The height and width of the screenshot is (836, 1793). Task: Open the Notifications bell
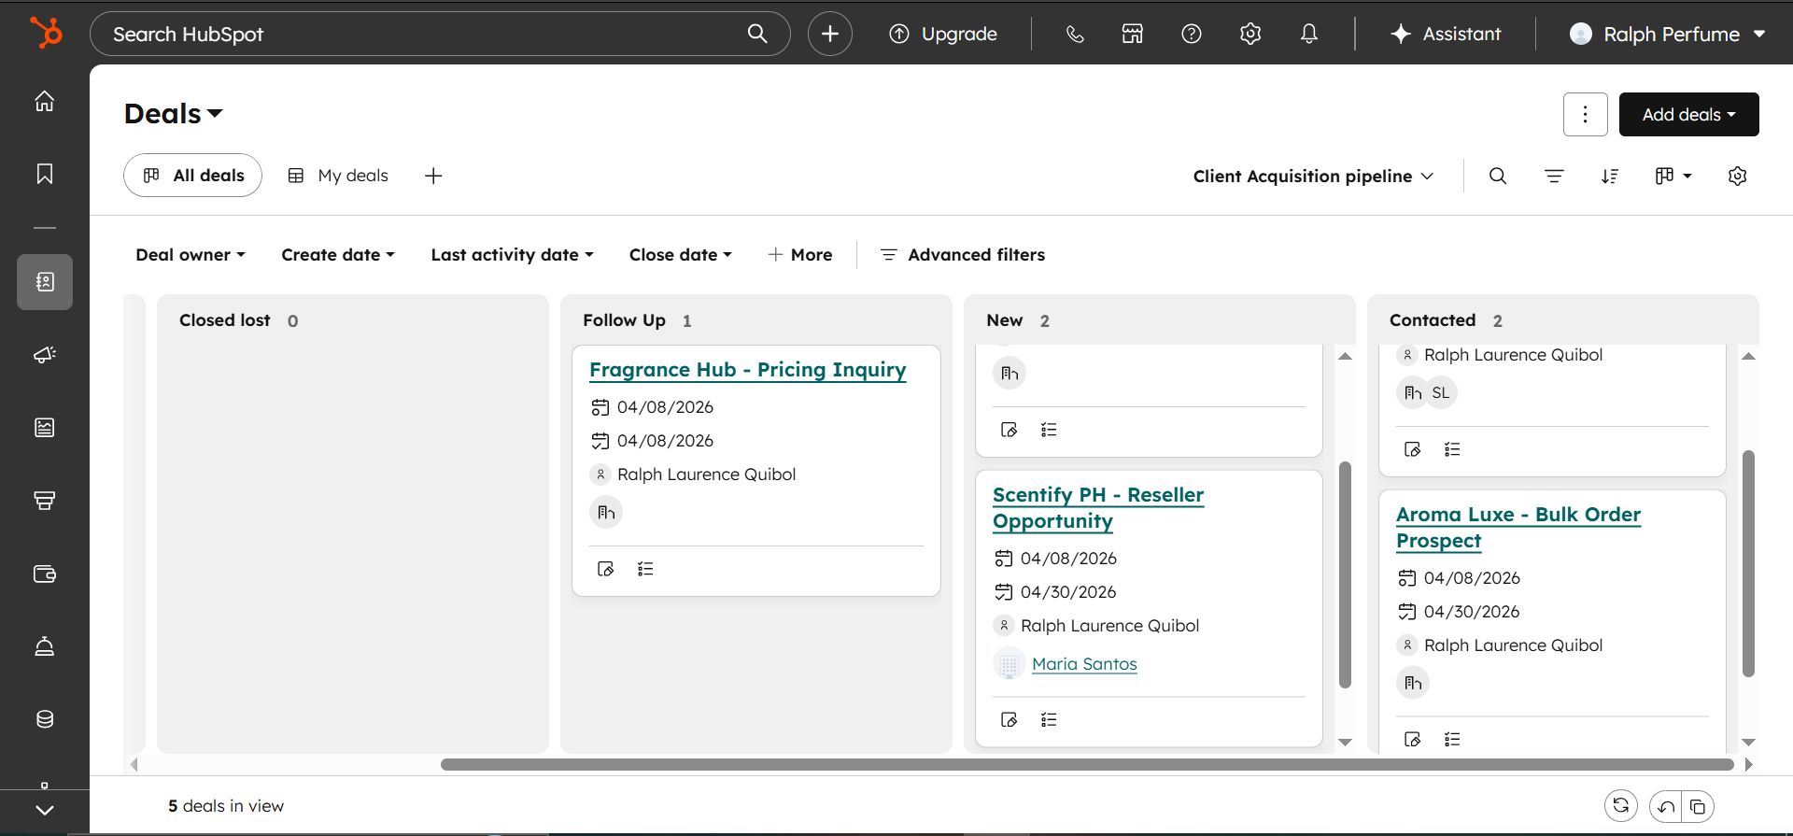pos(1309,34)
